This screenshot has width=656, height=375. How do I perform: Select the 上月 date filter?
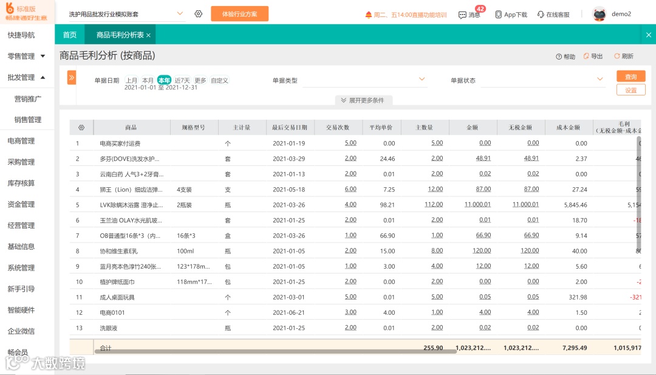131,80
